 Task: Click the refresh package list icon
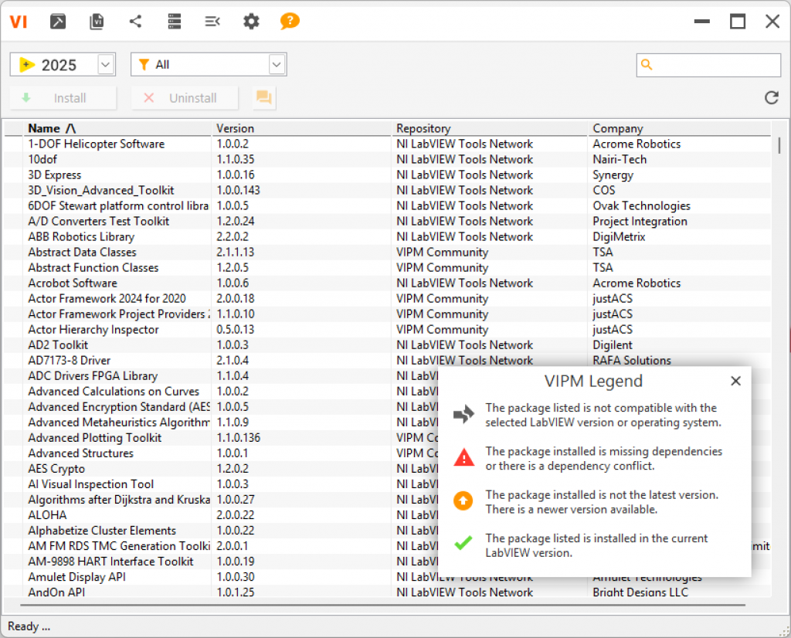[x=772, y=97]
